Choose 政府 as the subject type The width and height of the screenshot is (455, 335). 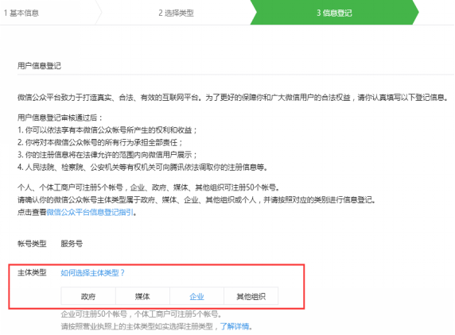tap(88, 296)
